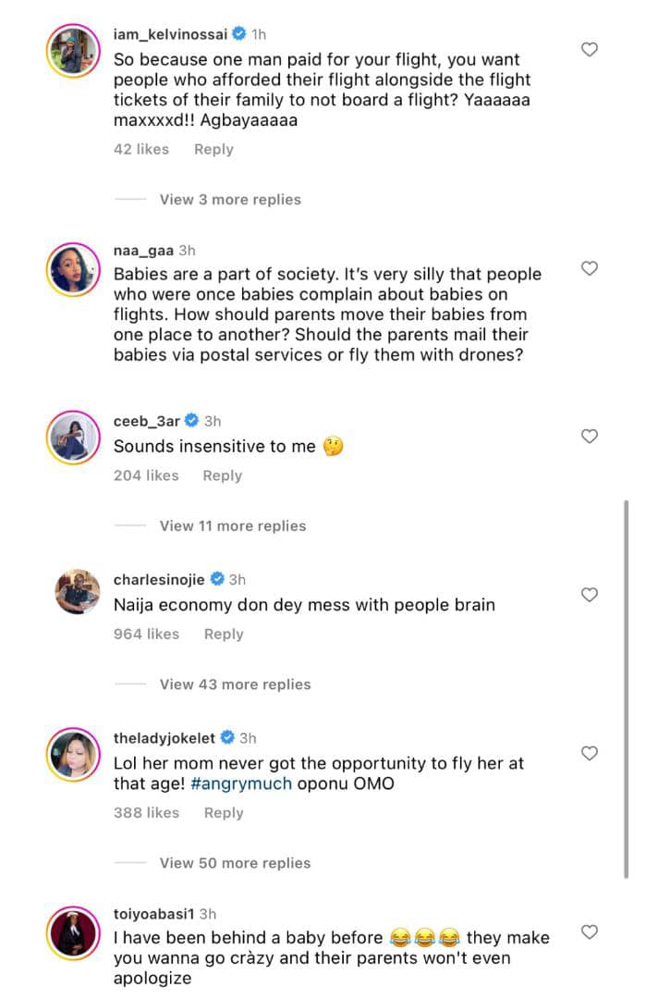Like iam_kelvinossai's comment with heart icon
This screenshot has height=999, width=670.
click(589, 50)
